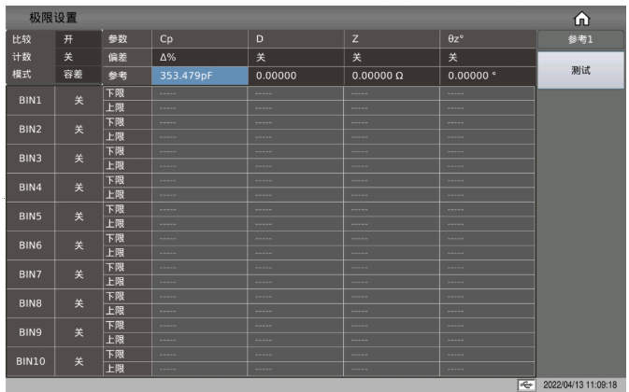The width and height of the screenshot is (629, 392).
Task: Select the Cp parameter cell
Action: tap(200, 39)
